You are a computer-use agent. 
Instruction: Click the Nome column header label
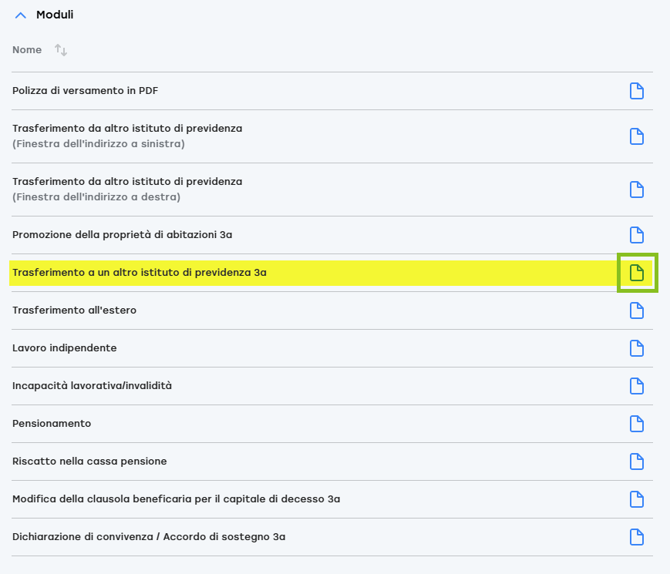[27, 49]
